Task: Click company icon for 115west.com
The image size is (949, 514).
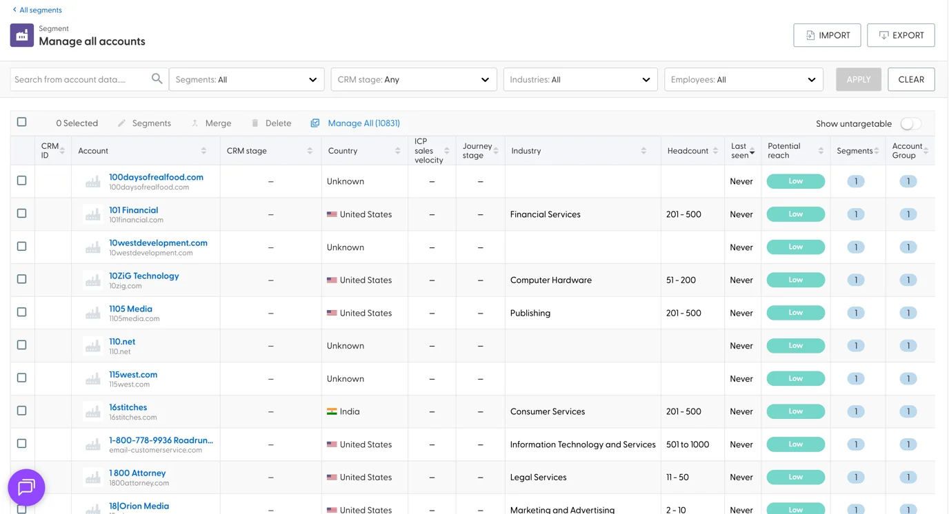Action: (x=93, y=379)
